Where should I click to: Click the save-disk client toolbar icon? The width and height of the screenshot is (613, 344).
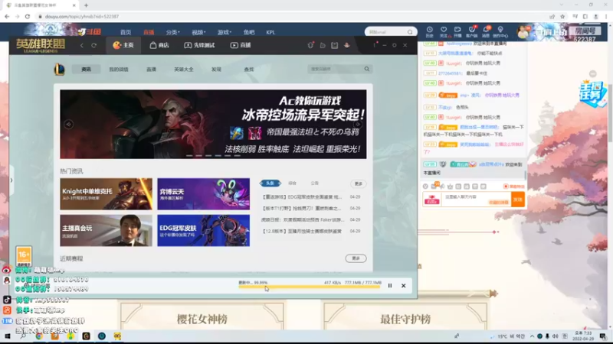point(335,45)
